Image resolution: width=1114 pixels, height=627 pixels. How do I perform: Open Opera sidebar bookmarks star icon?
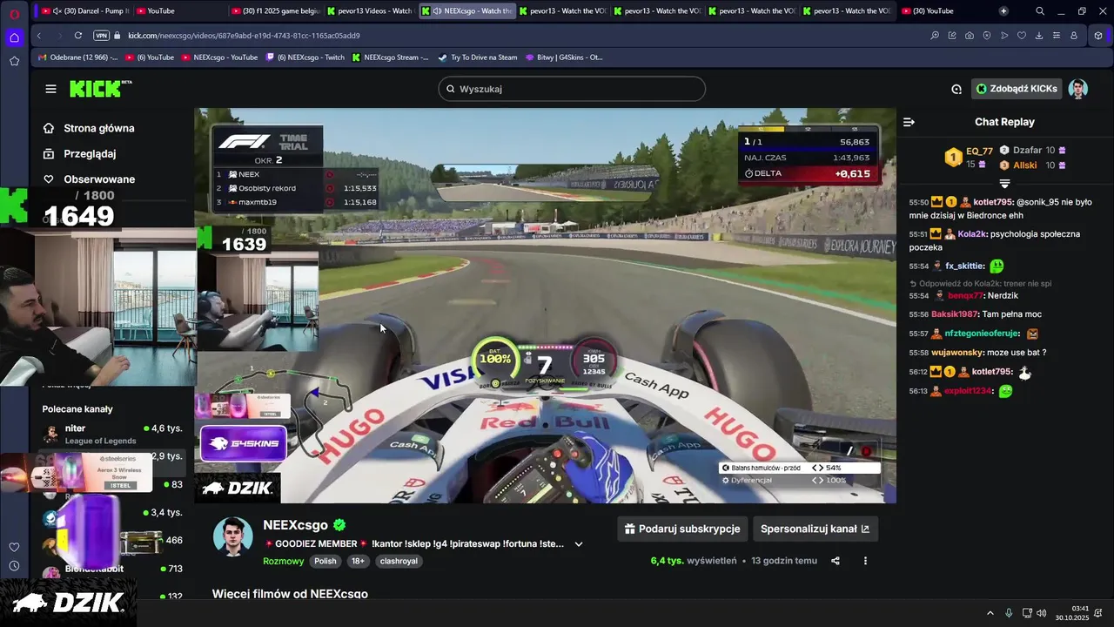click(14, 61)
